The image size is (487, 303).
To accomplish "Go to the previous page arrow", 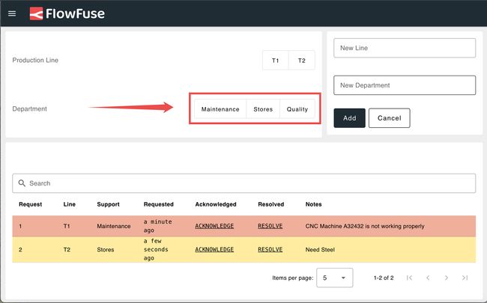I will pos(428,278).
